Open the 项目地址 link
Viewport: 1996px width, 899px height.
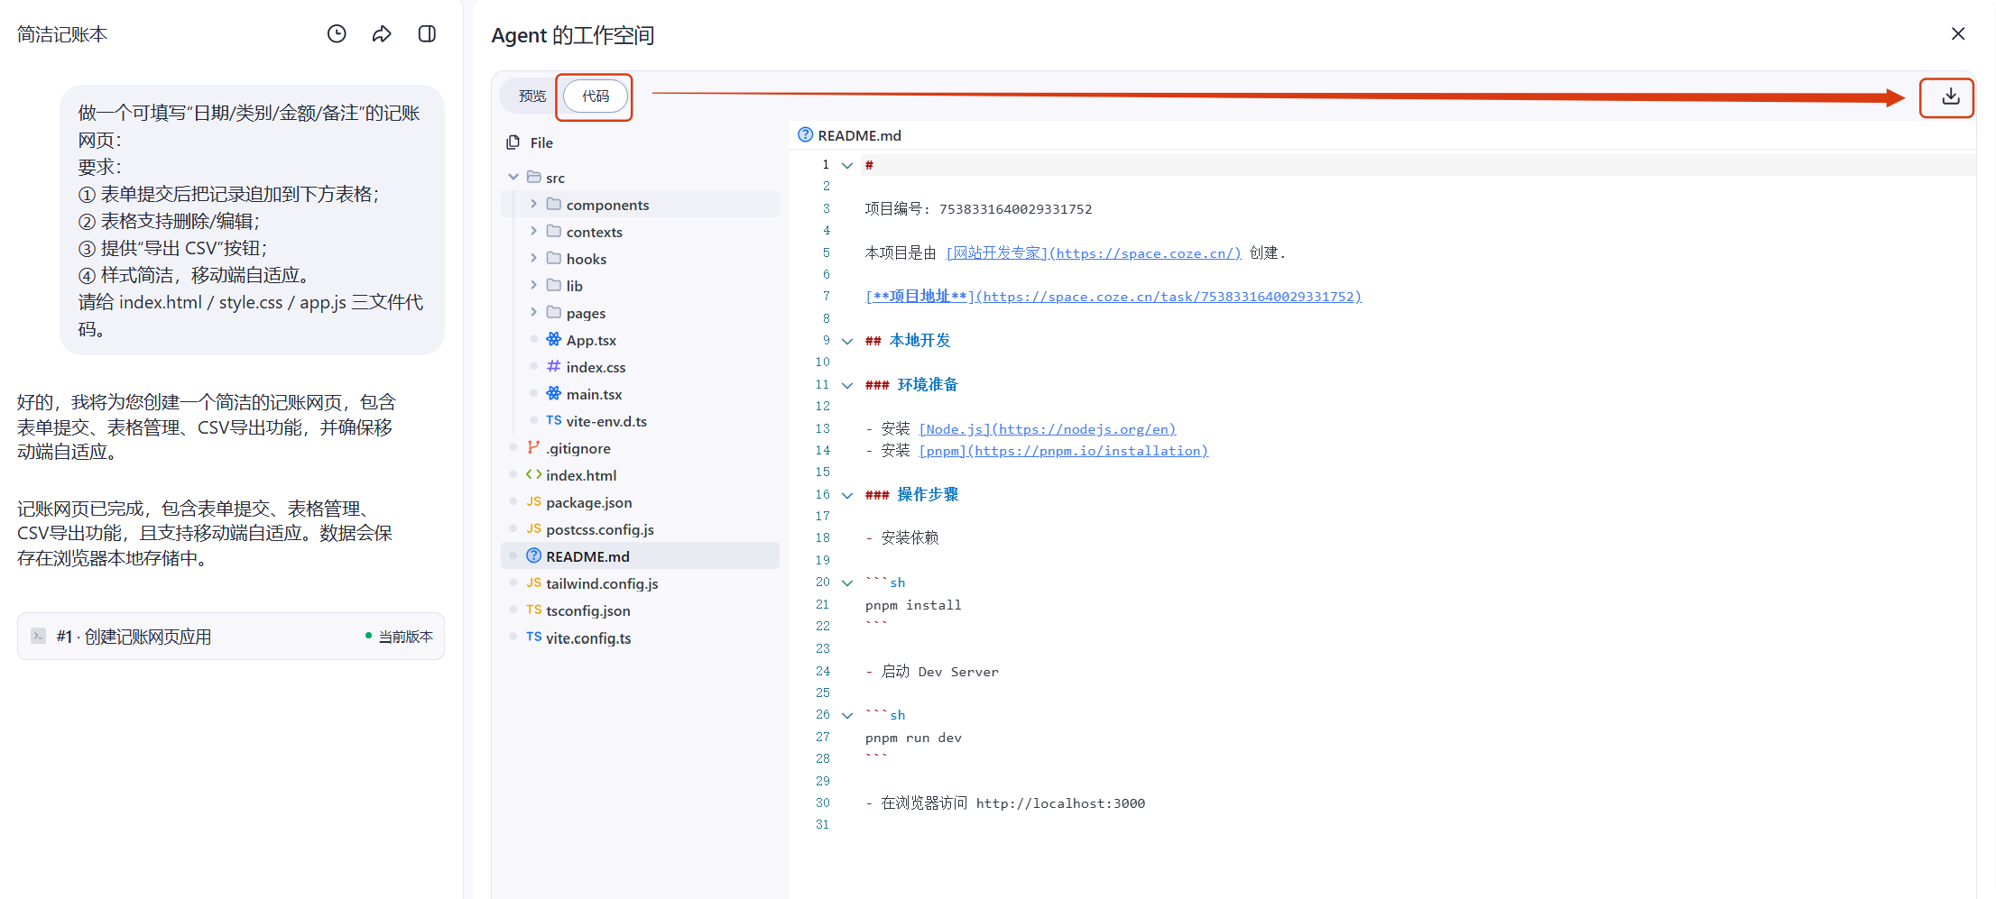pos(1114,297)
